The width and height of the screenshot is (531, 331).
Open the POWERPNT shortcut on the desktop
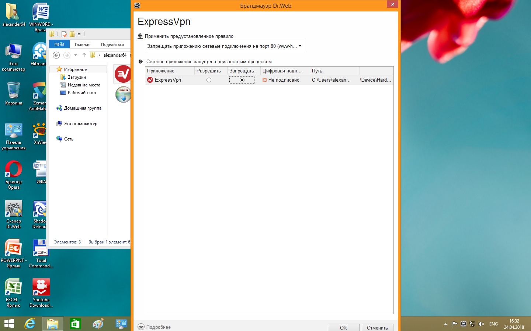coord(14,254)
